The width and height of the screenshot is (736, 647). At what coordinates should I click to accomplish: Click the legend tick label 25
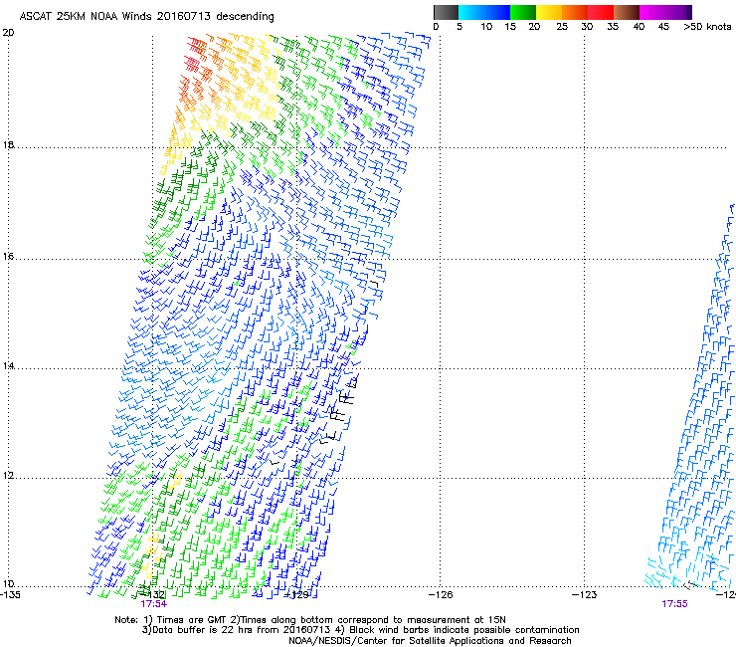pyautogui.click(x=562, y=27)
